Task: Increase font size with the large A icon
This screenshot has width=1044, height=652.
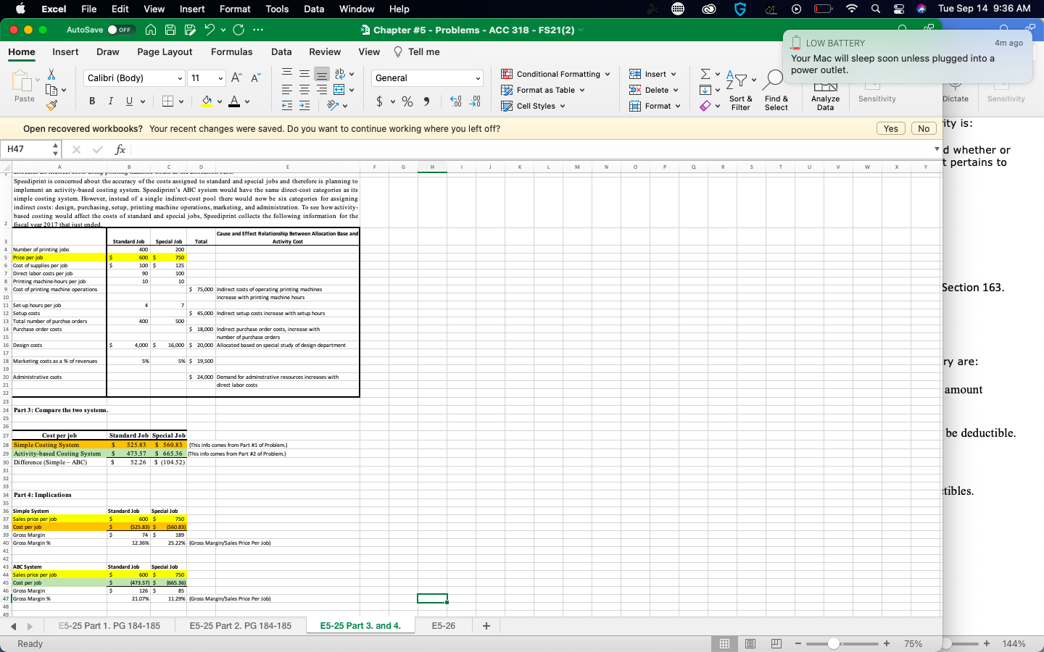Action: (x=236, y=78)
